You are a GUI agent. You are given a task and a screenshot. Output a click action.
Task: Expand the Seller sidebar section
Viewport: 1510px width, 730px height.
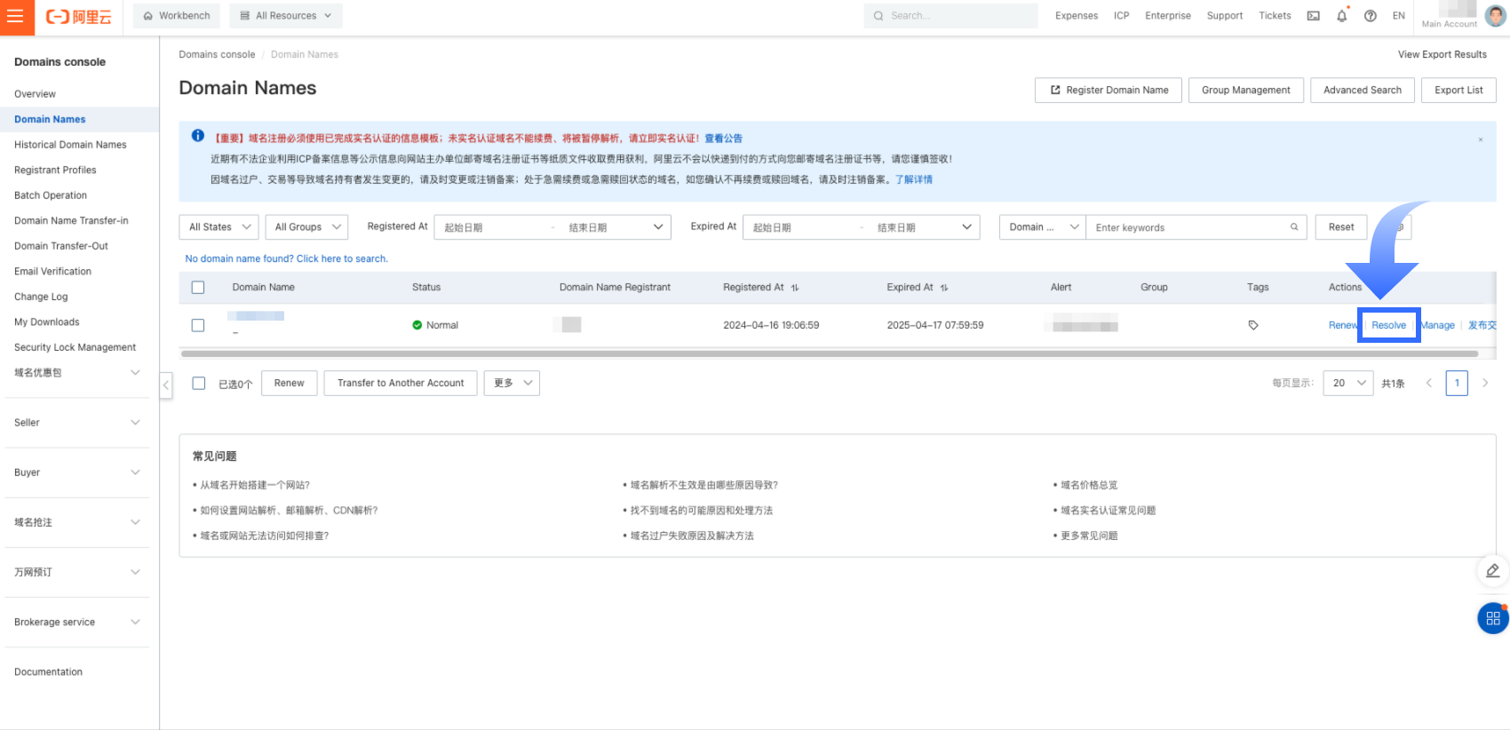[76, 423]
